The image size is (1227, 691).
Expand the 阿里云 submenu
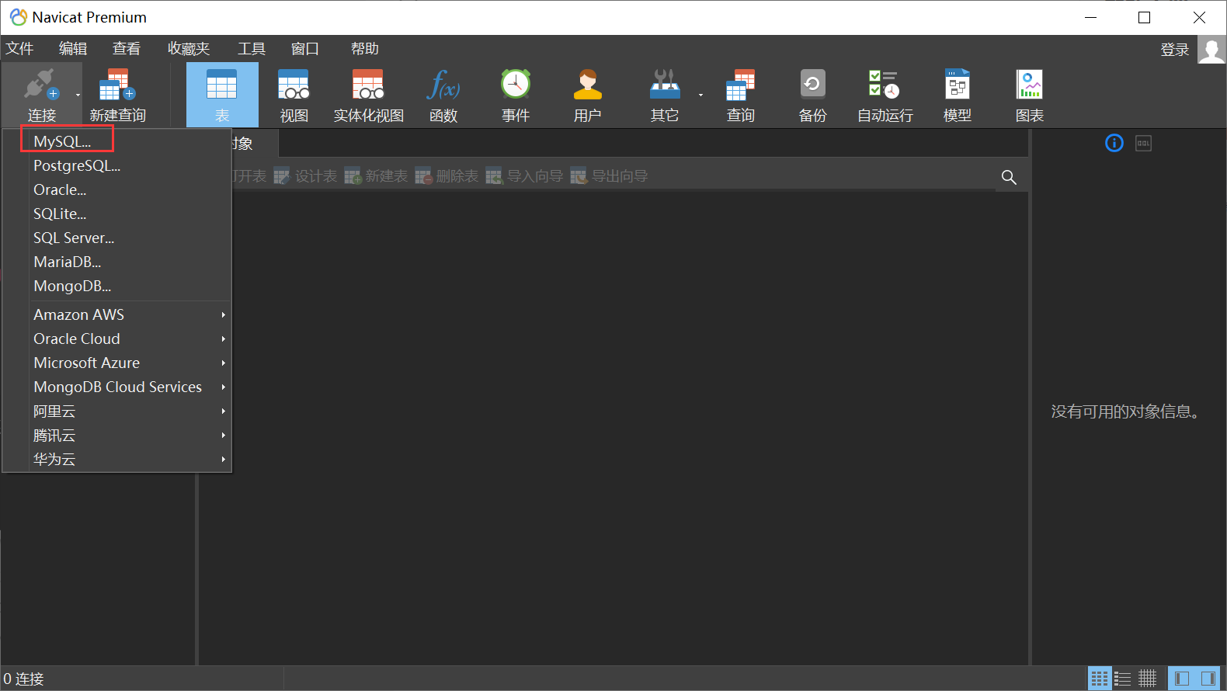tap(117, 411)
